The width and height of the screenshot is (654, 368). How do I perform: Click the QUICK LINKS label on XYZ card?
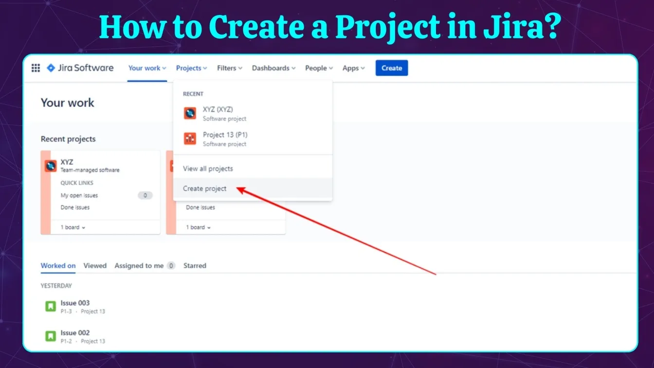(77, 183)
